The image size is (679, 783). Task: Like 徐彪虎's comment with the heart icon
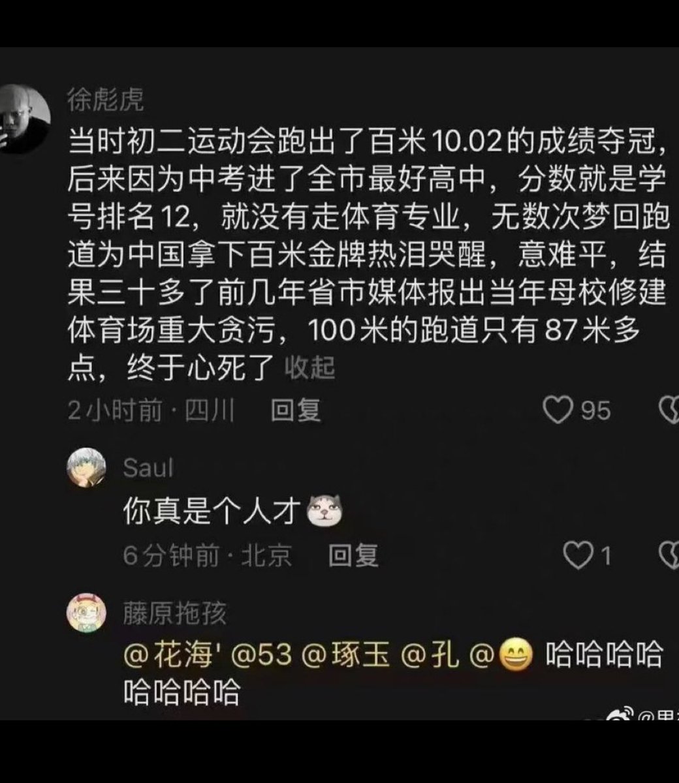[x=558, y=410]
